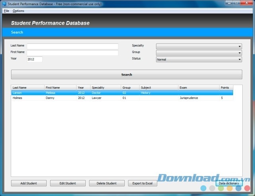Screen dimensions: 255x196
Task: Click the Edit Student button
Action: [68, 183]
